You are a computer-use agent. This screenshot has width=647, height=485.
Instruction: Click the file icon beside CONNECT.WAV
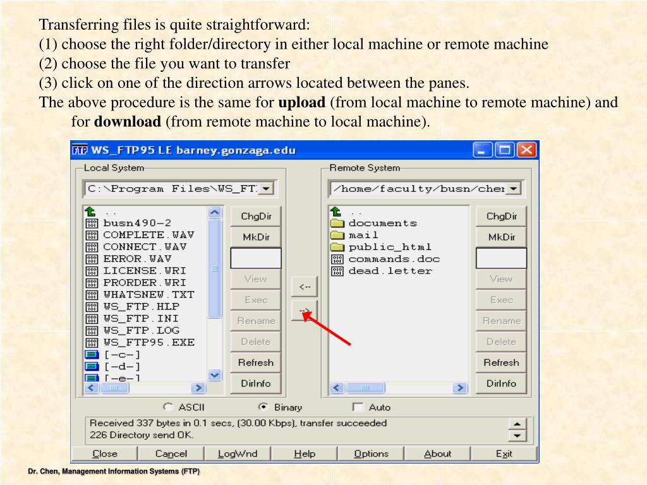[92, 248]
